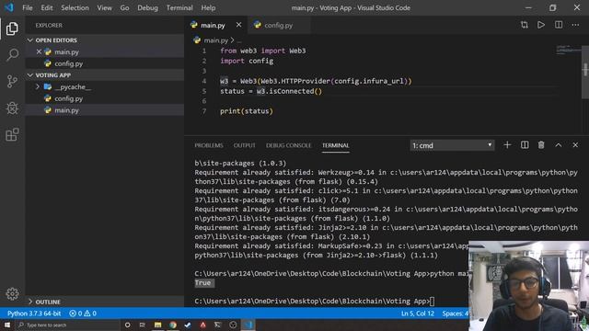The image size is (589, 331).
Task: Open the Manage gear menu
Action: [x=12, y=294]
